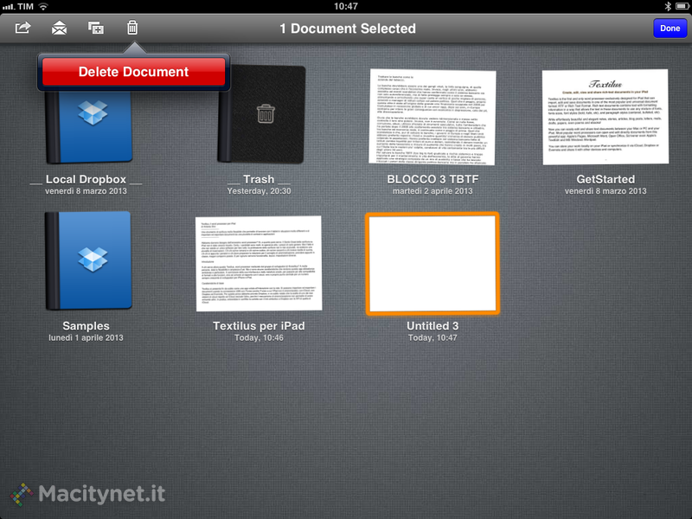Tap the Bluetooth status icon
Viewport: 692px width, 519px height.
pos(668,6)
